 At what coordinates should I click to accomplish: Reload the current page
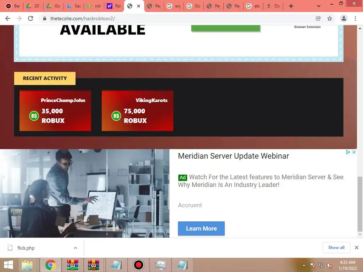(x=30, y=18)
